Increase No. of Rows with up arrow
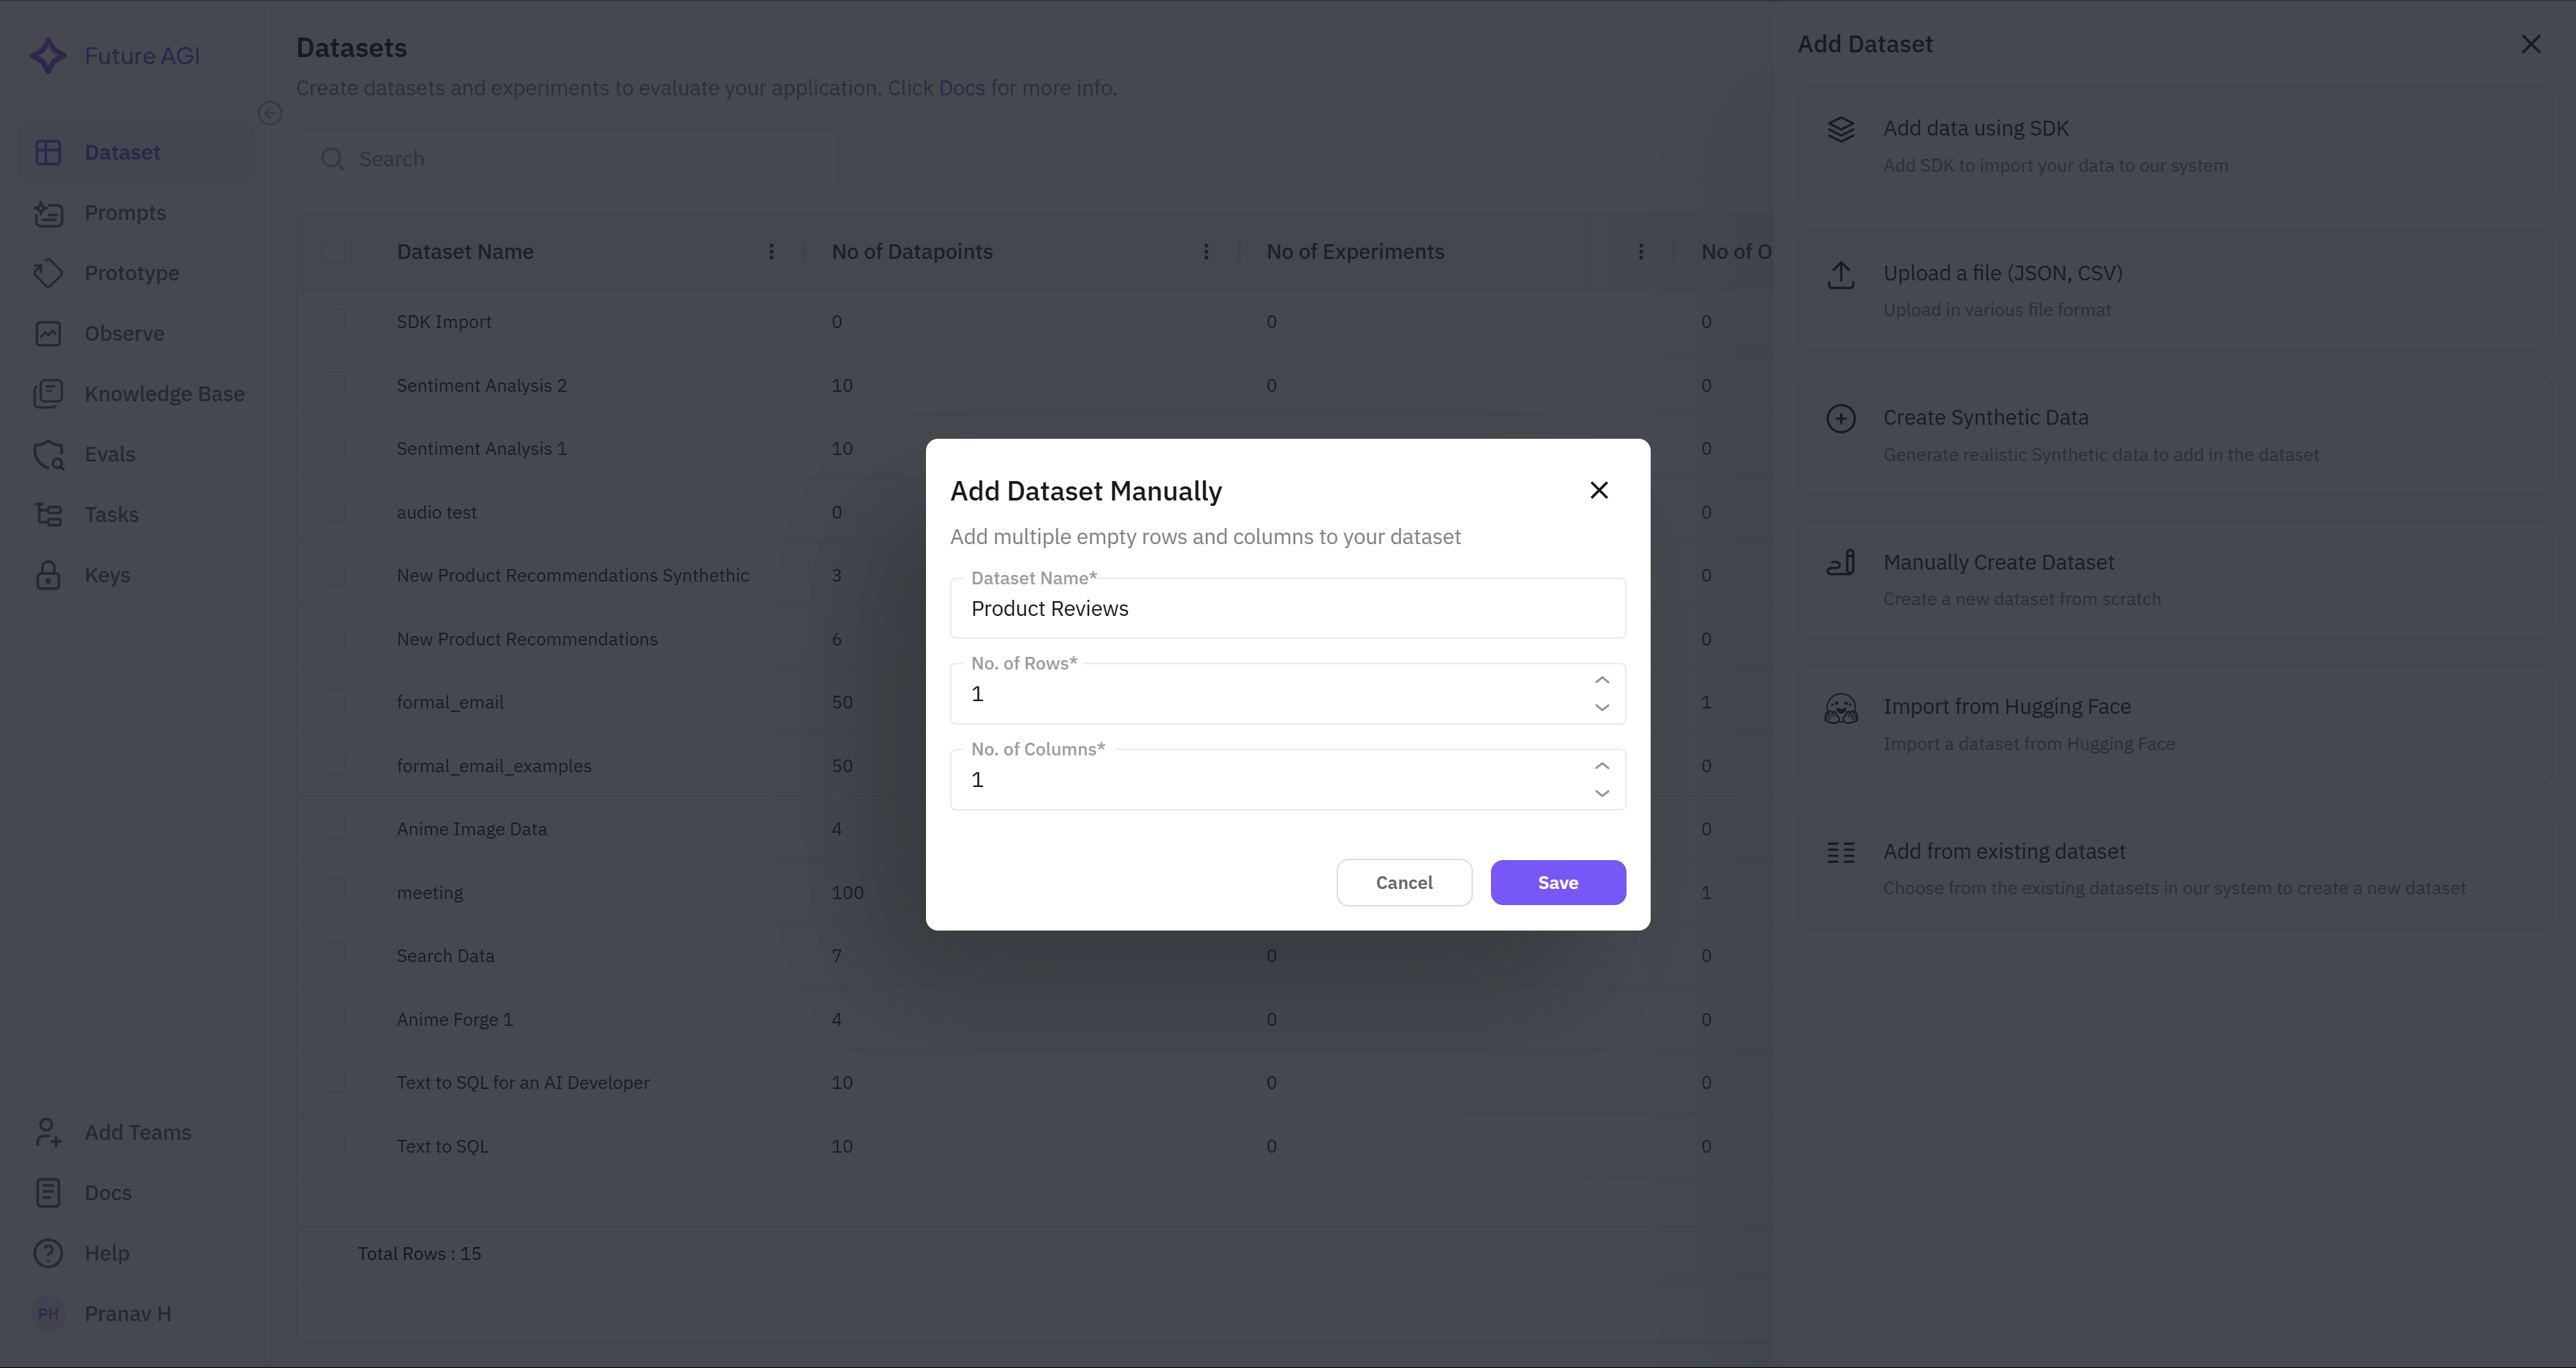 click(x=1601, y=680)
